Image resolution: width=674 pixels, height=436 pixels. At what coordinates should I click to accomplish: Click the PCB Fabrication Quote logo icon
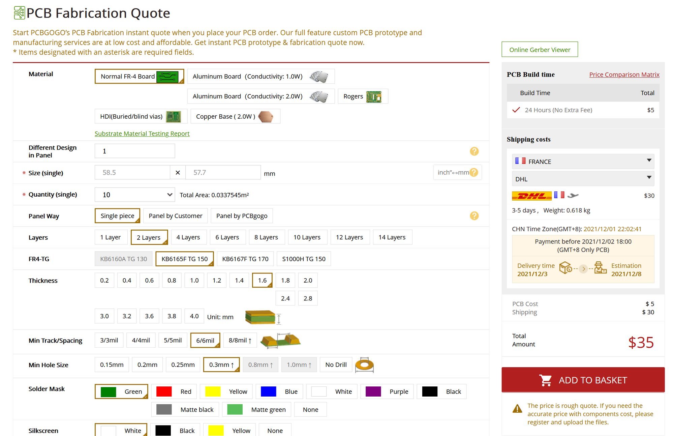19,13
